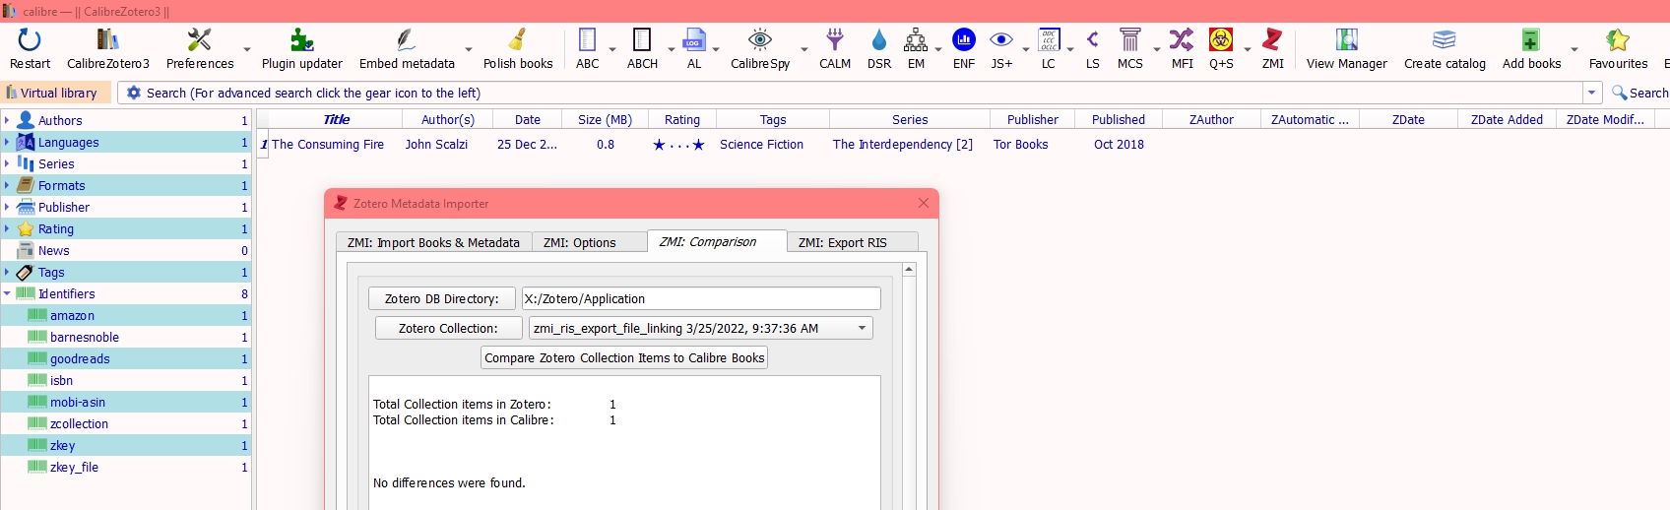Click the DSR droplet icon
Viewport: 1670px width, 510px height.
point(879,40)
